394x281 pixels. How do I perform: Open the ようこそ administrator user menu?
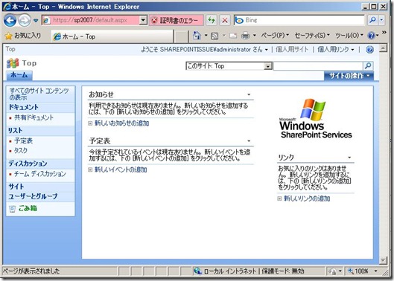pos(204,49)
